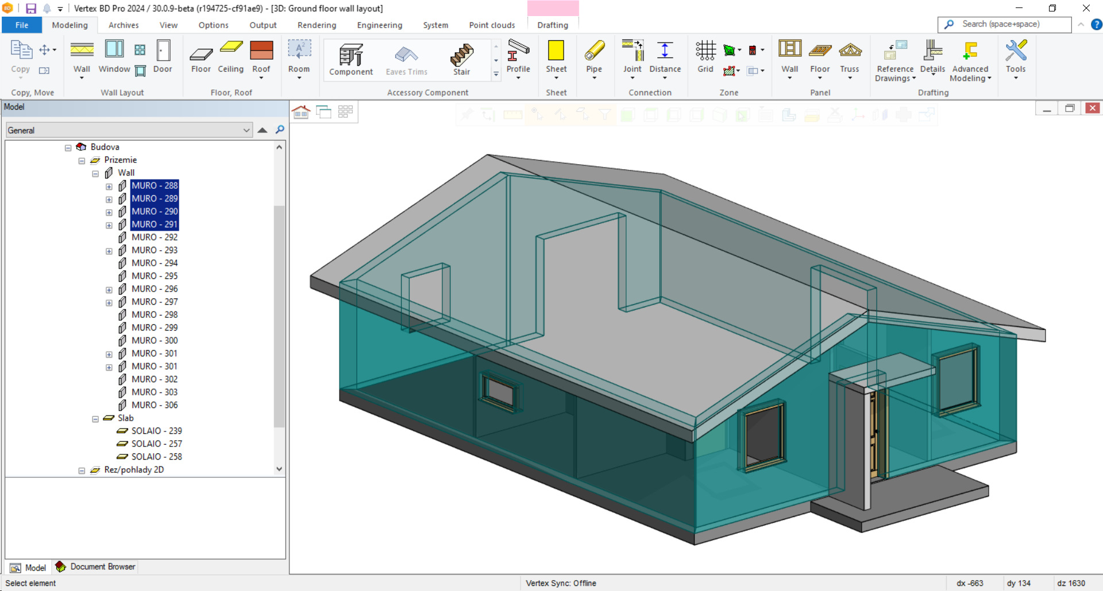Switch to the Engineering tab

[x=379, y=25]
